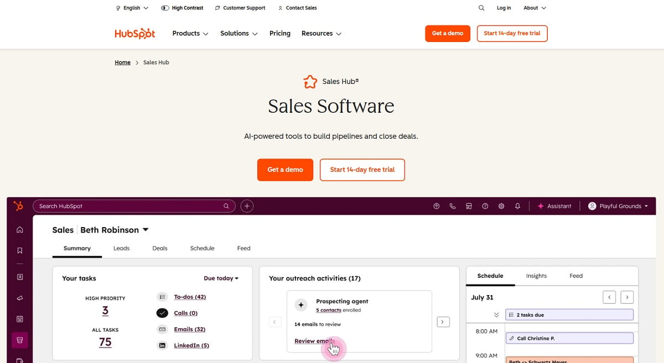The height and width of the screenshot is (363, 664).
Task: Expand the Products menu
Action: point(190,33)
